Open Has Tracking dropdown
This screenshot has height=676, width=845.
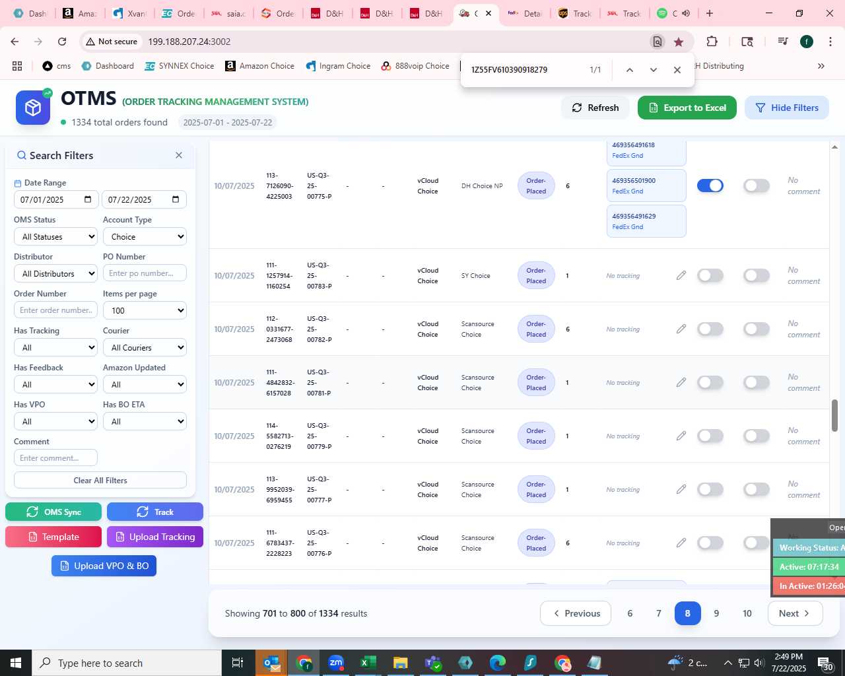56,347
